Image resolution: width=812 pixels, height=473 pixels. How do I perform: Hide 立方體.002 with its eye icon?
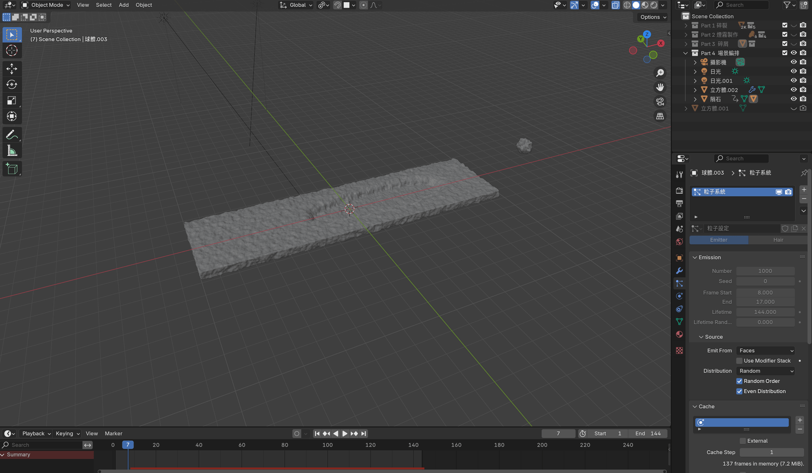(794, 90)
